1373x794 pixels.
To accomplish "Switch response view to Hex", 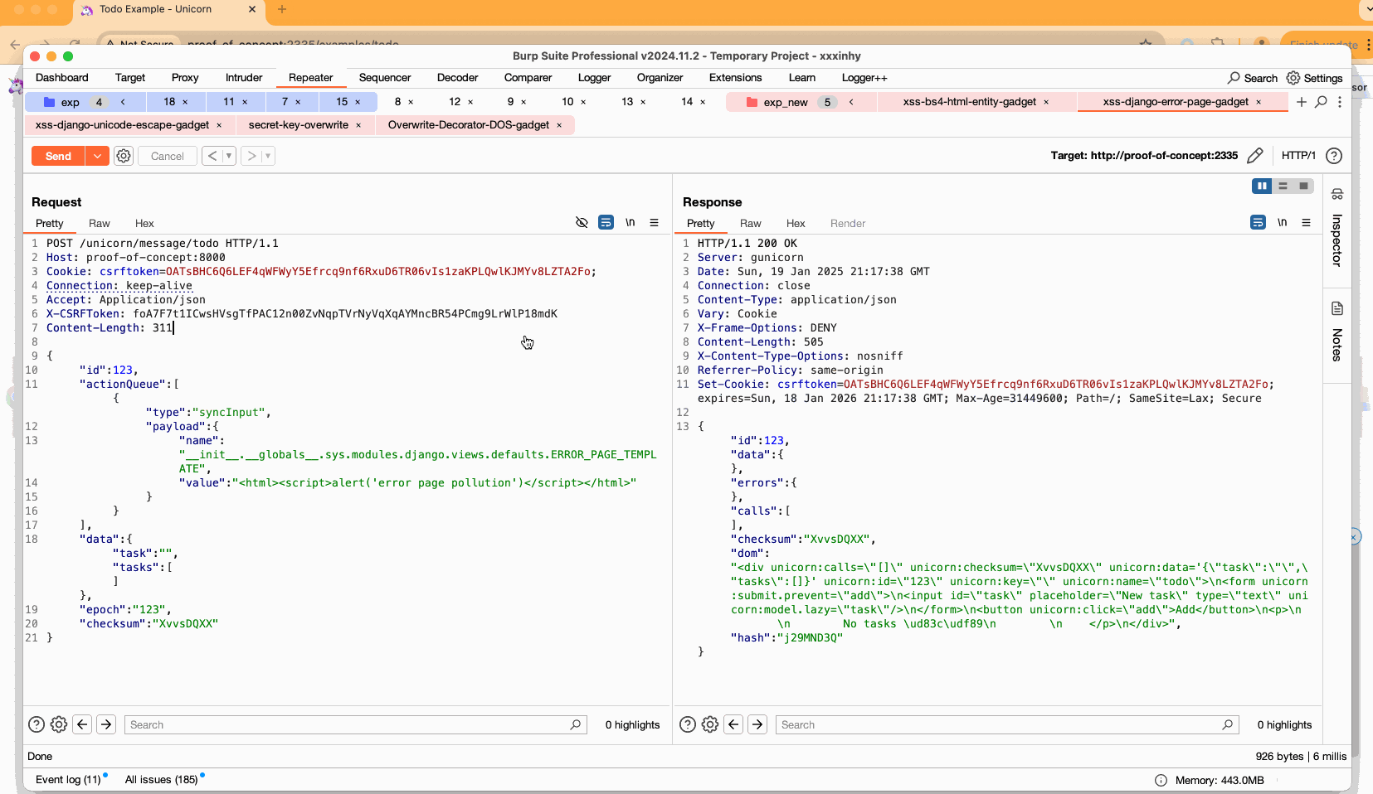I will [796, 224].
